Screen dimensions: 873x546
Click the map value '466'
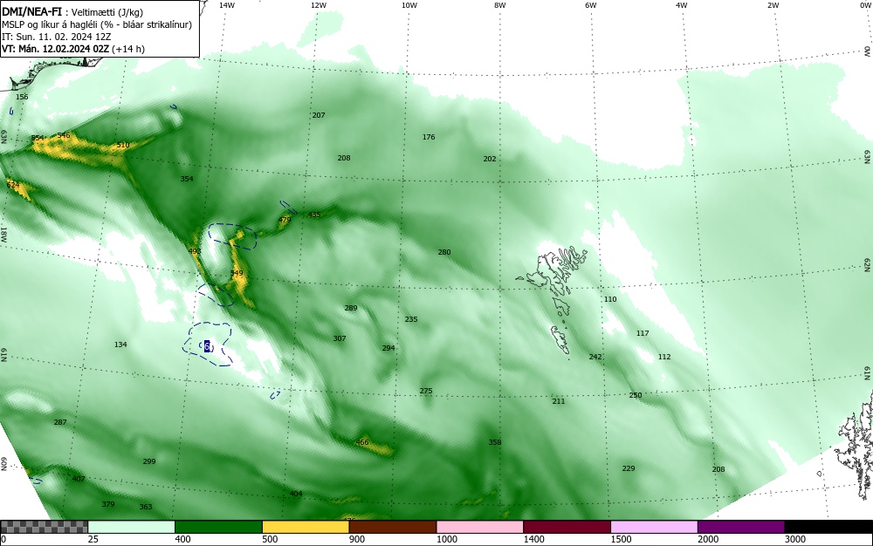click(362, 442)
